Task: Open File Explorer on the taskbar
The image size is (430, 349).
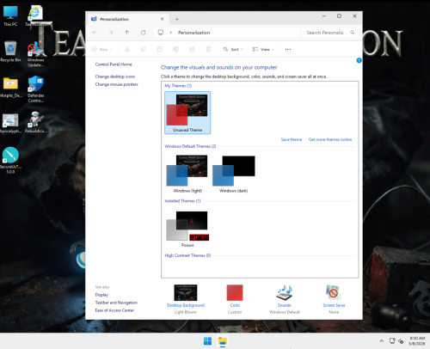Action: pos(223,341)
